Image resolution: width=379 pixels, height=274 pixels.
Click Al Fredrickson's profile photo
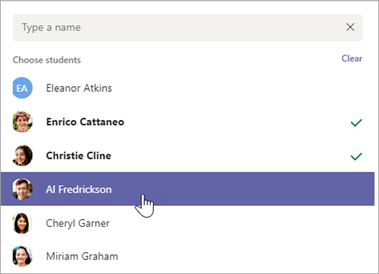tap(23, 189)
